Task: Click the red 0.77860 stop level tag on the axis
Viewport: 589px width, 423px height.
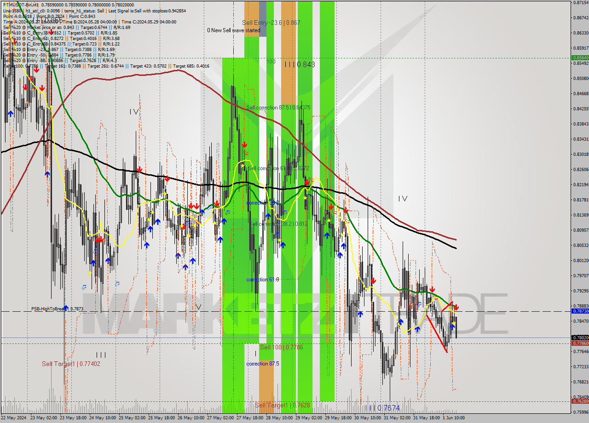Action: [x=580, y=343]
